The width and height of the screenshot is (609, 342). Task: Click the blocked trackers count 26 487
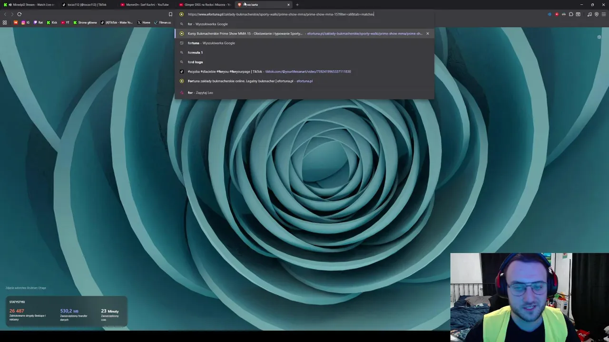point(17,311)
